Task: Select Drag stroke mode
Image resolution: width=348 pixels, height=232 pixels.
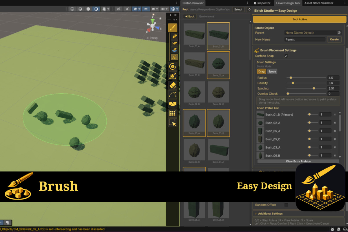Action: pos(261,71)
